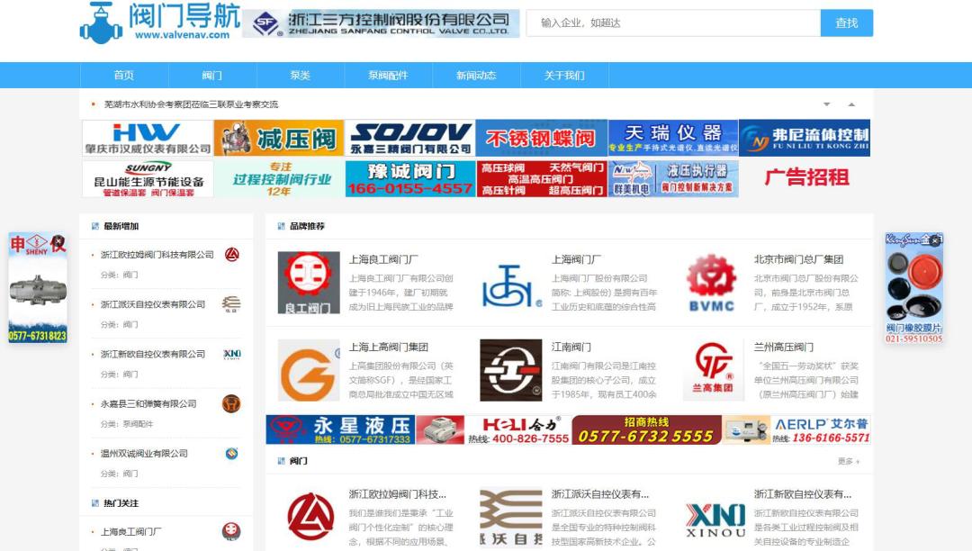The width and height of the screenshot is (972, 551).
Task: Click the company search input field
Action: point(673,23)
